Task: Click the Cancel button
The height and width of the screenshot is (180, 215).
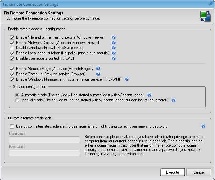Action: pyautogui.click(x=199, y=172)
